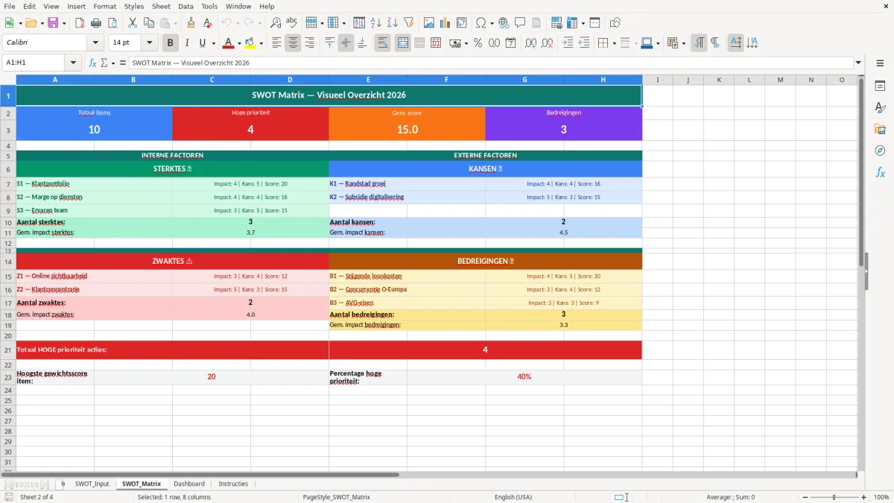The width and height of the screenshot is (894, 503).
Task: Click the zoom slider handle
Action: pyautogui.click(x=834, y=497)
